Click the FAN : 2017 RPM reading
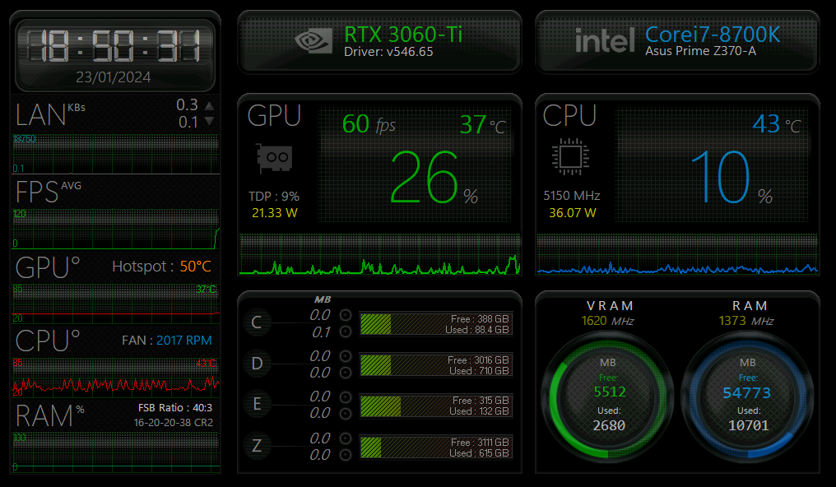836x487 pixels. point(167,340)
